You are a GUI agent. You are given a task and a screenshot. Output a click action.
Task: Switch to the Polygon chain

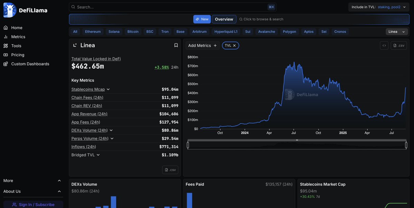[289, 32]
